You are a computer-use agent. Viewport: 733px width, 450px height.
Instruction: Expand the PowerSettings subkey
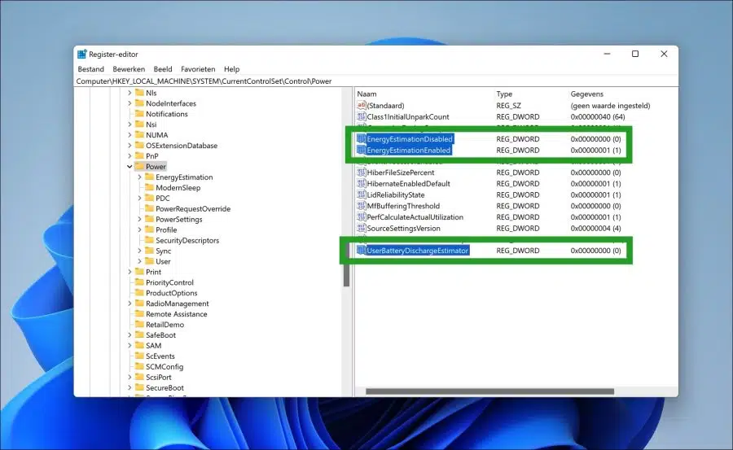[x=139, y=219]
